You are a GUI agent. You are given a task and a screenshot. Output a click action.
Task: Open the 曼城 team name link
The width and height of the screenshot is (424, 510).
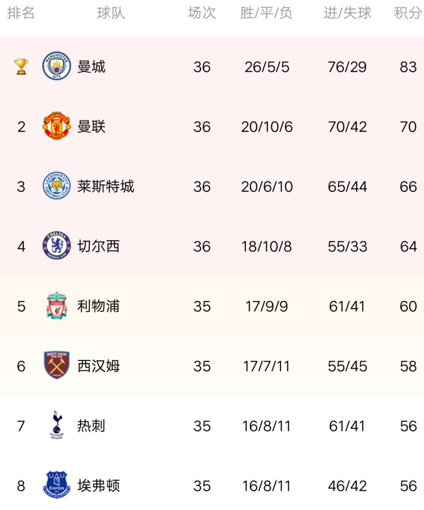click(91, 67)
